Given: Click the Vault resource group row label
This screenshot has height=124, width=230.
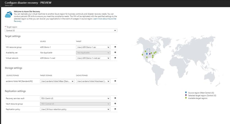Looking at the screenshot, I should tap(14, 104).
